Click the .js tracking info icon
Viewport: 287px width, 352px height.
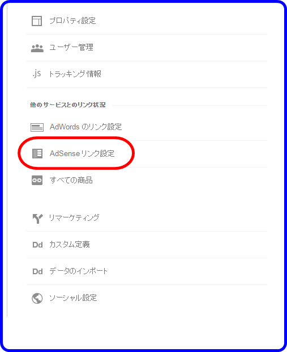coord(37,74)
